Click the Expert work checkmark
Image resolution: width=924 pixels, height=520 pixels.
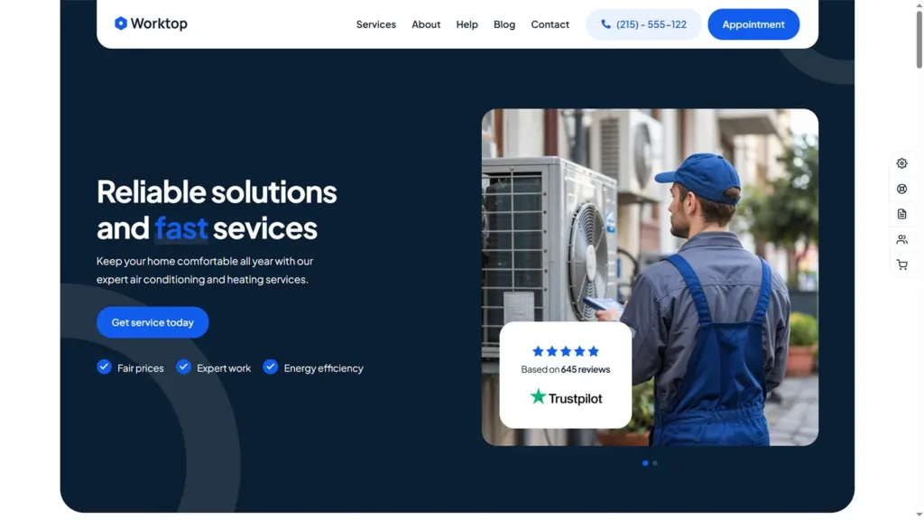(x=183, y=367)
